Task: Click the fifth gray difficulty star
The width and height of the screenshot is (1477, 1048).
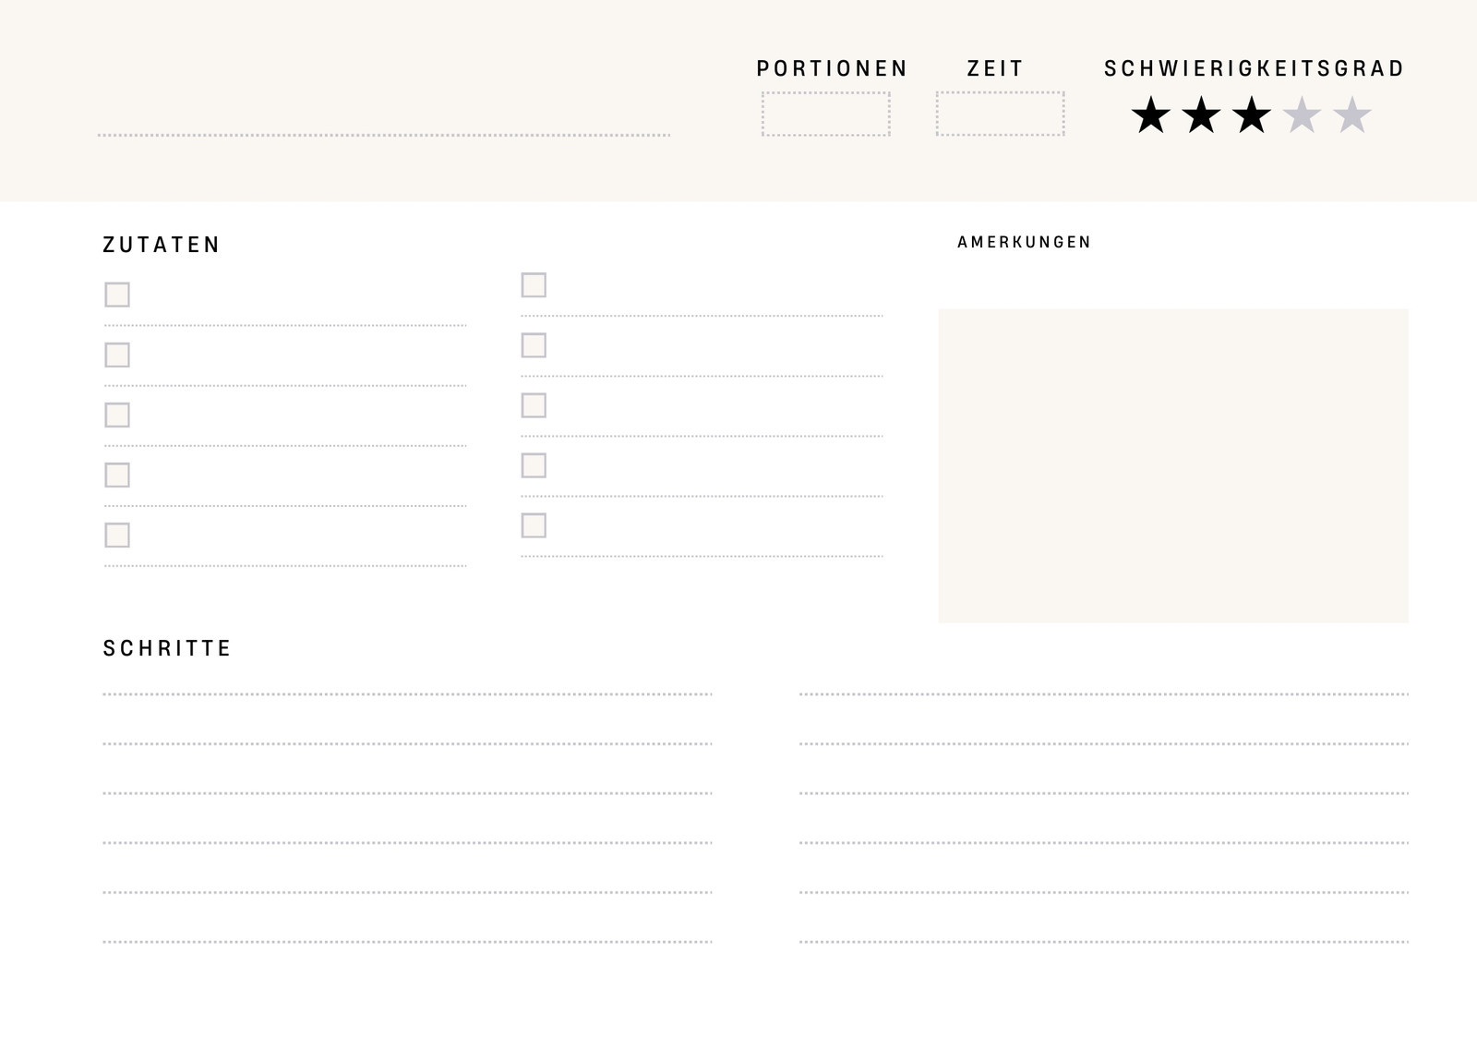Action: pos(1352,115)
